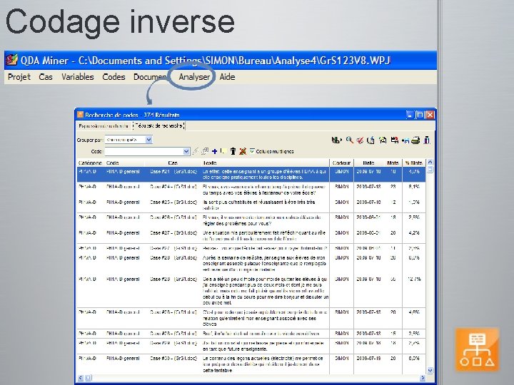Sort by the Codeur column header
514x385 pixels.
click(x=341, y=163)
